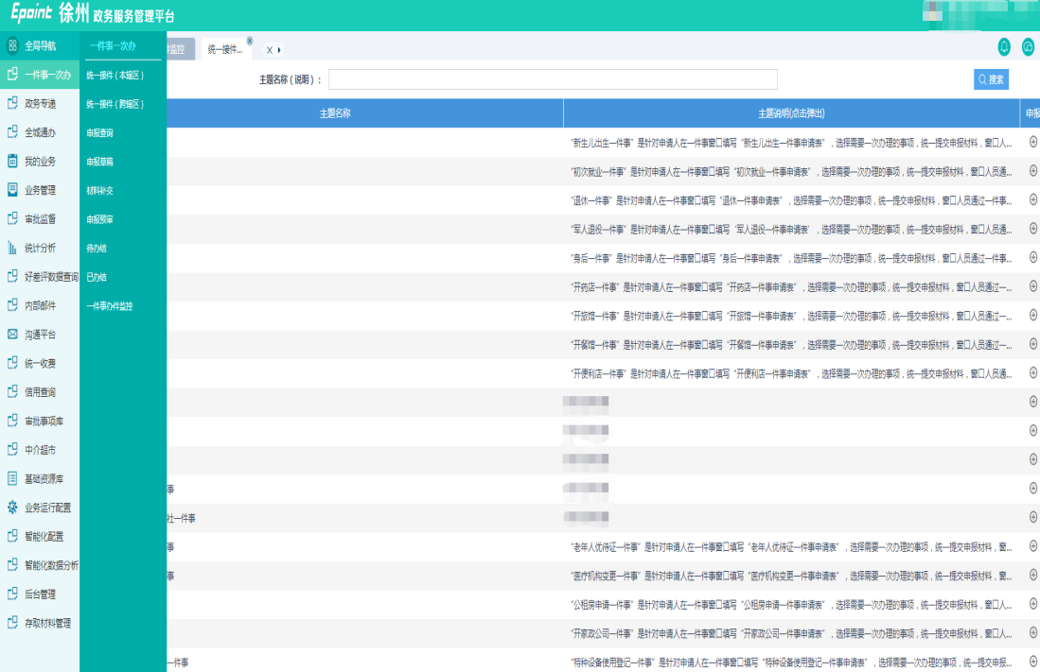
Task: Close the 统一接件 tab
Action: click(250, 41)
